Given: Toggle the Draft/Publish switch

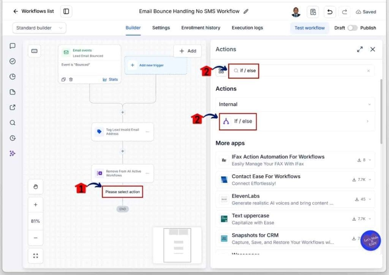Looking at the screenshot, I should 352,28.
